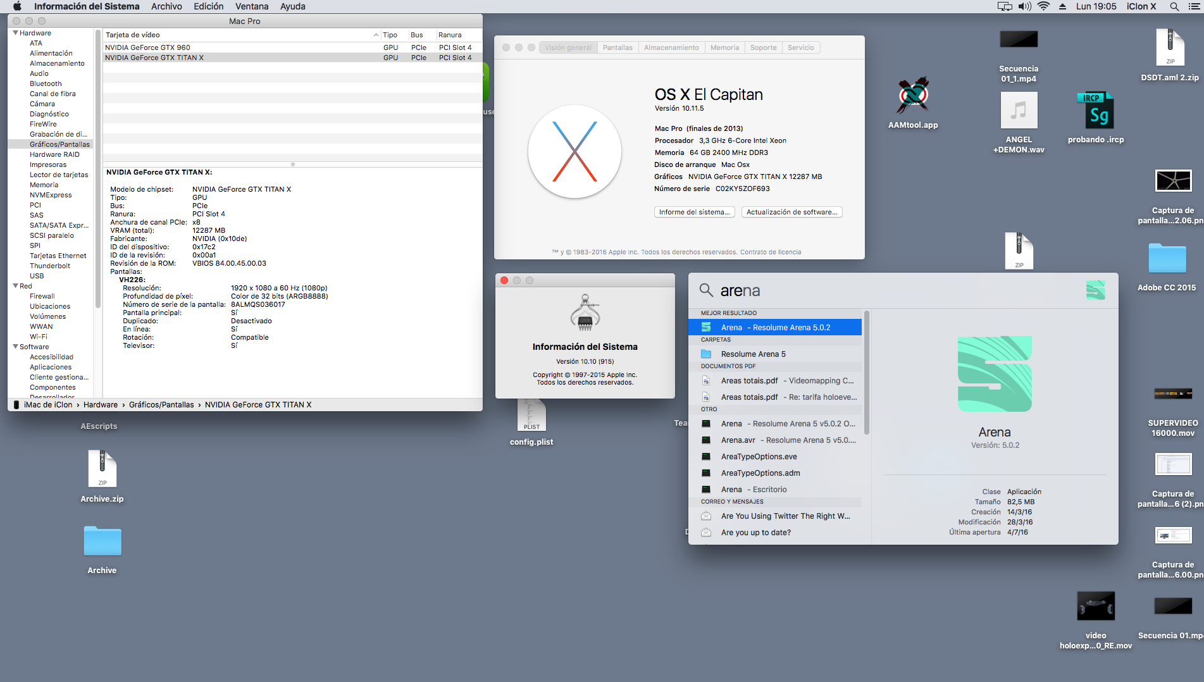Click the Actualización de software button

tap(791, 212)
